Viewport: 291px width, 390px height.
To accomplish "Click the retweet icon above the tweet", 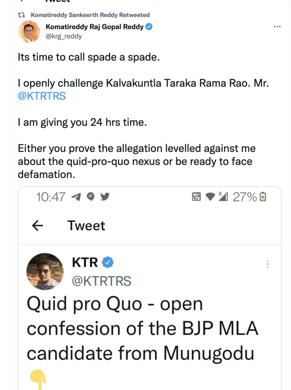I will click(21, 15).
